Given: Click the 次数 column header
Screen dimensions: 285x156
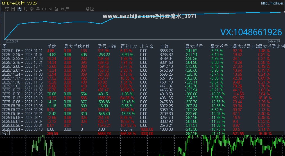Looking at the screenshot, I should pyautogui.click(x=85, y=47).
